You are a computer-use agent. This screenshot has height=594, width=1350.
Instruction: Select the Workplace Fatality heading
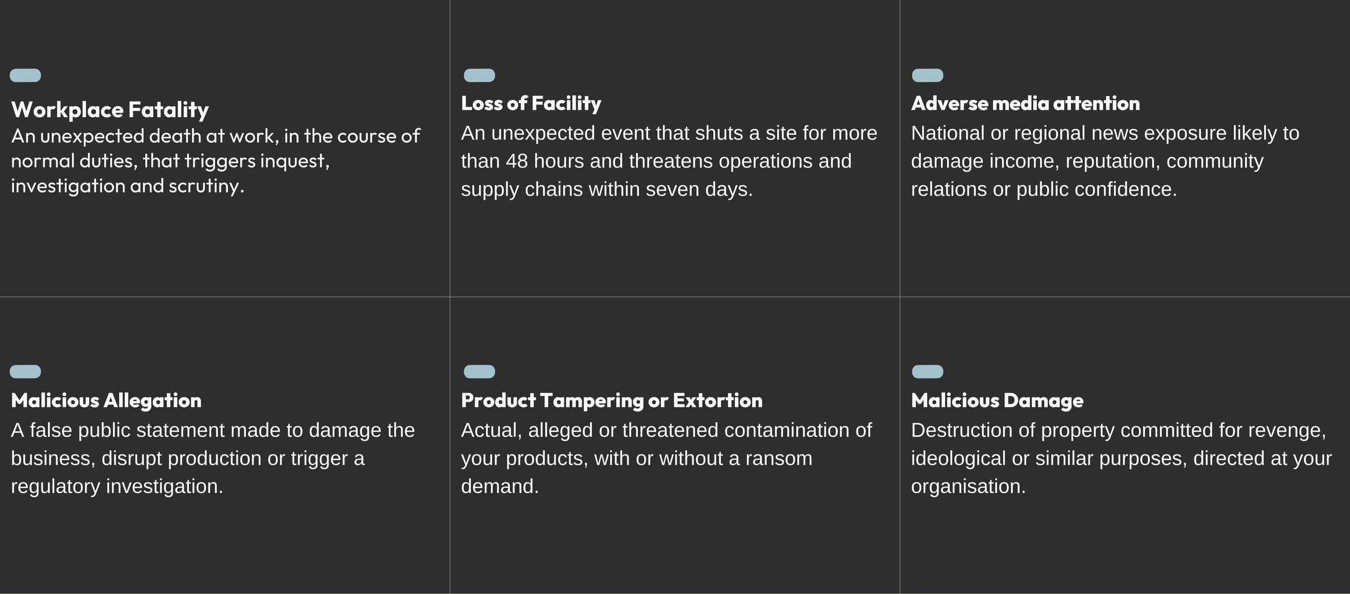tap(110, 110)
